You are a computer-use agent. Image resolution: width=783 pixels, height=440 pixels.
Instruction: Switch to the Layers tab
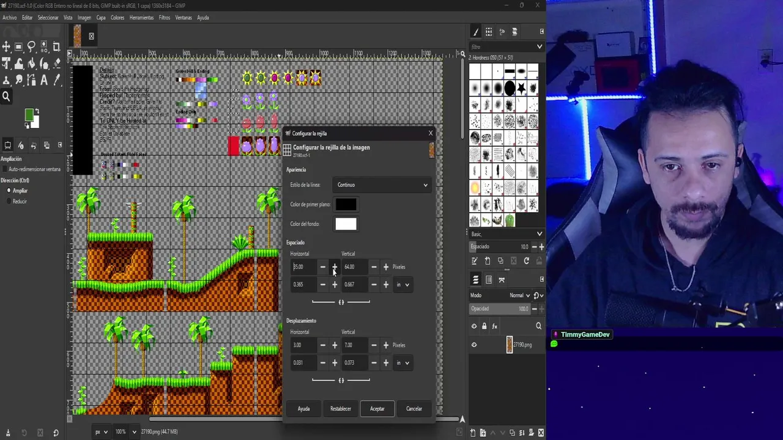tap(476, 280)
